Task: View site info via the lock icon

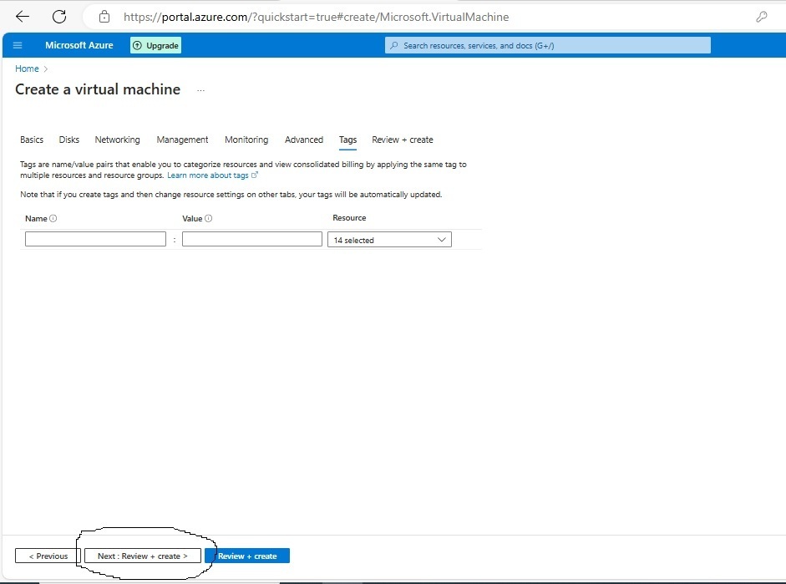Action: pyautogui.click(x=104, y=17)
